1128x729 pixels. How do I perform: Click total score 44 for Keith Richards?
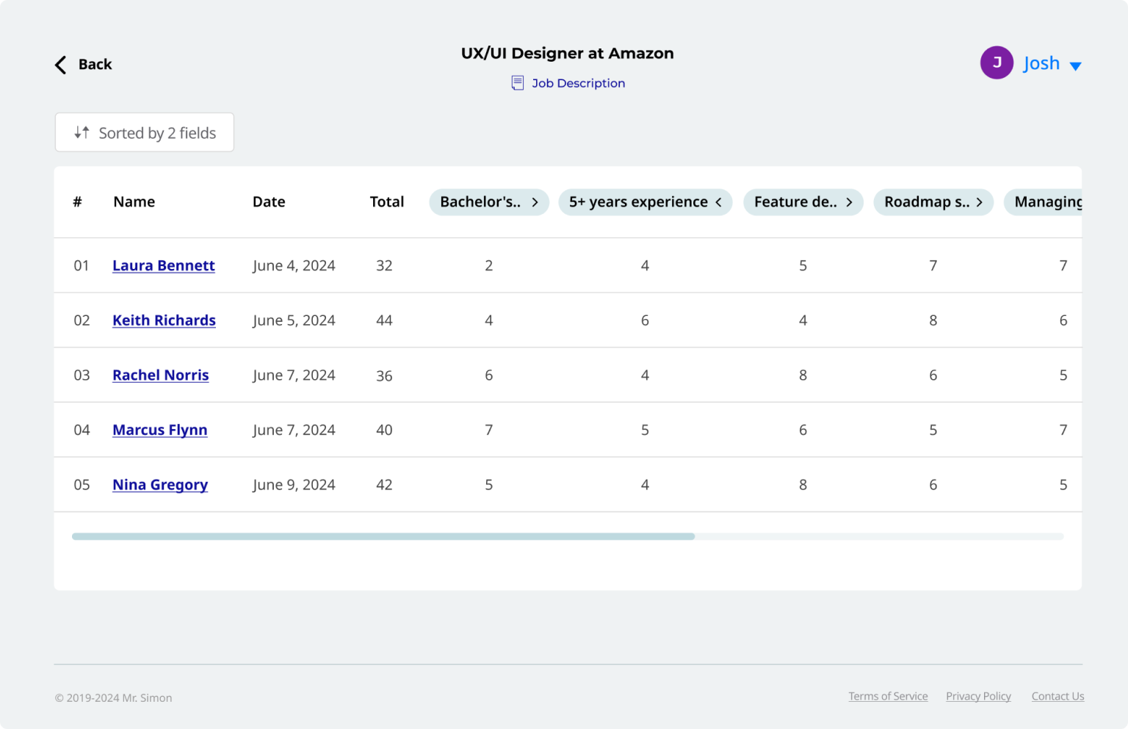point(384,320)
